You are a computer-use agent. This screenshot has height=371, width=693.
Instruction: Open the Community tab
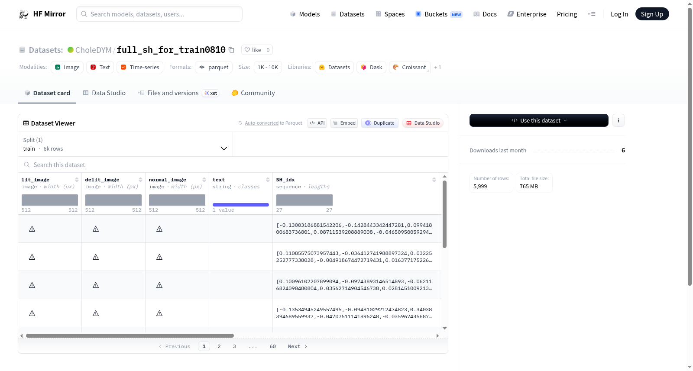[253, 93]
